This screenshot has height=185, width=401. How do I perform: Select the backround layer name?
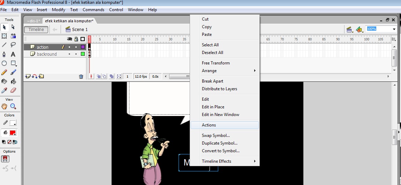tap(47, 54)
